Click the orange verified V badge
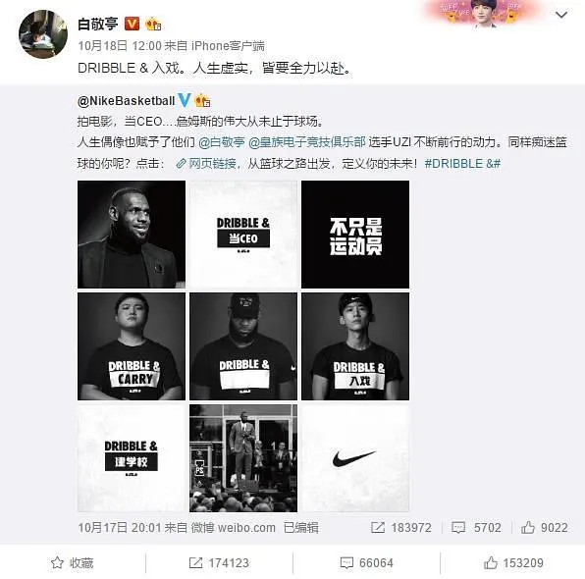 tap(132, 24)
